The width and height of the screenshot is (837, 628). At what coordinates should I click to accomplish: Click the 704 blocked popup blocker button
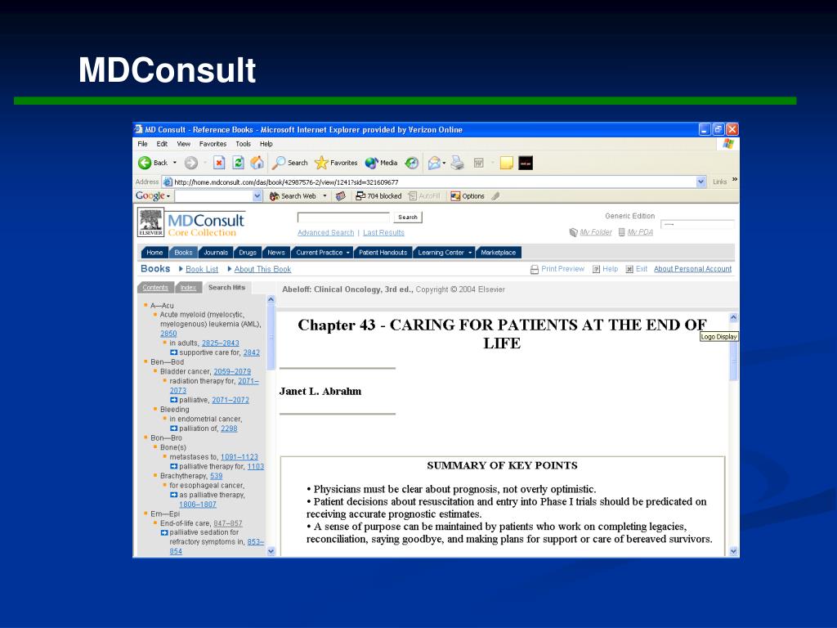(x=378, y=196)
